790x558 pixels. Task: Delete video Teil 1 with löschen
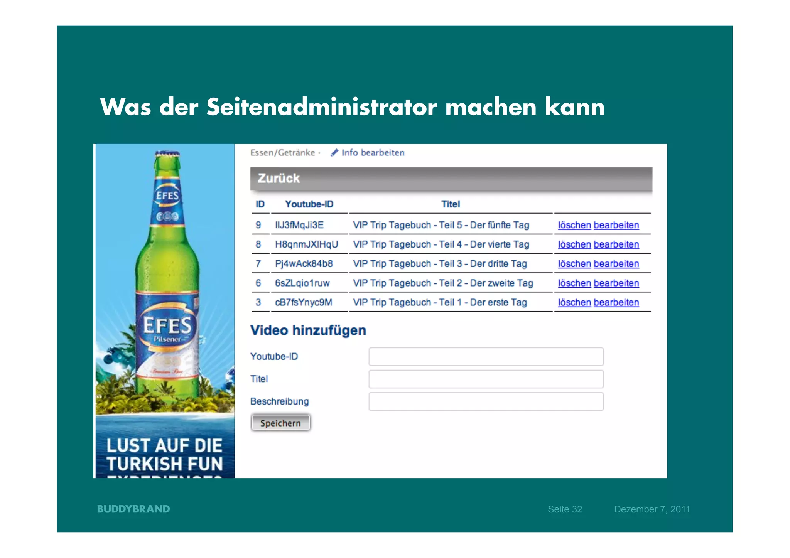574,302
